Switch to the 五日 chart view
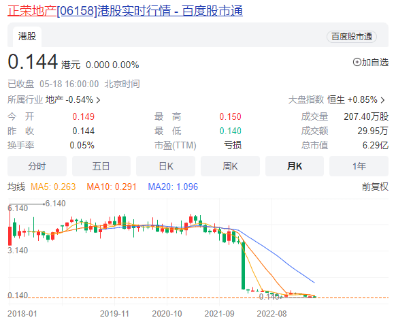 coord(101,166)
